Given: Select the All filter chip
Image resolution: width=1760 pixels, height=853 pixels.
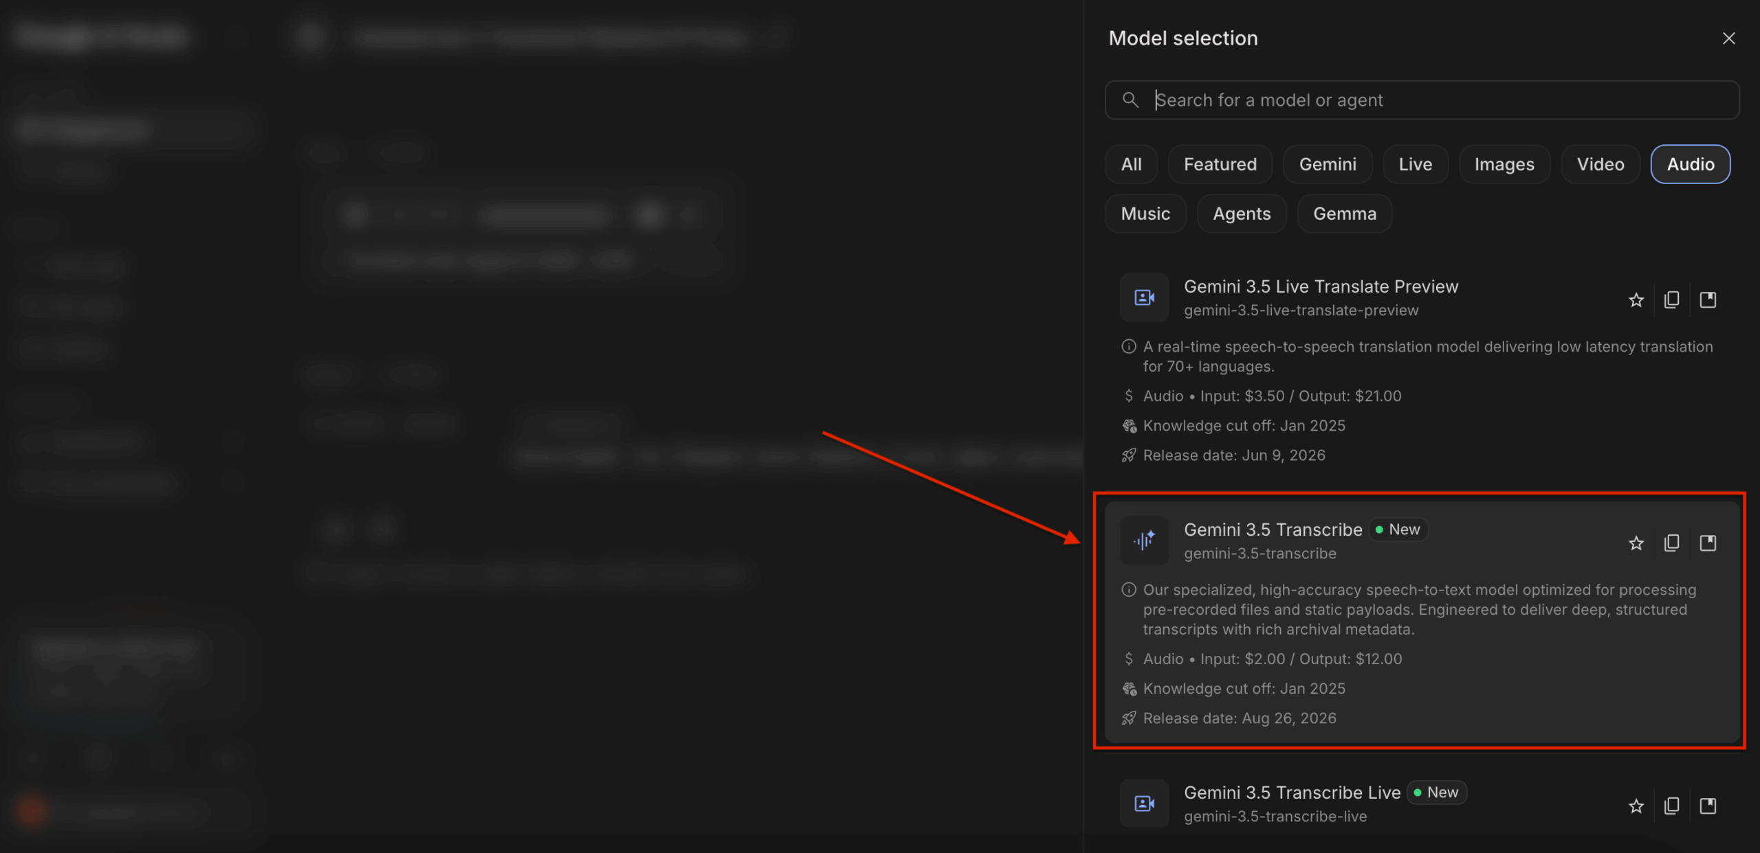Looking at the screenshot, I should pos(1131,164).
